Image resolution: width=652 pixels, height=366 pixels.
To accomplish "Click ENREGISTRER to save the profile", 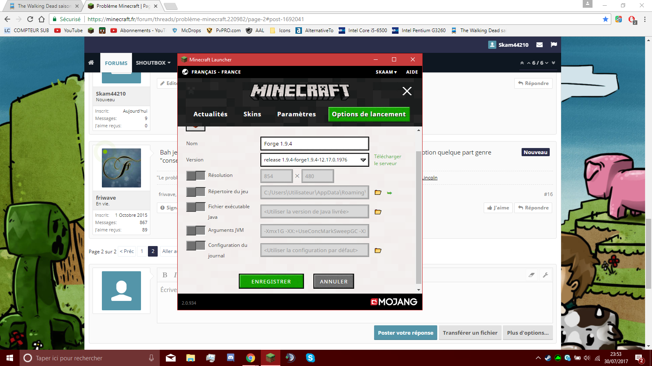I will coord(271,281).
